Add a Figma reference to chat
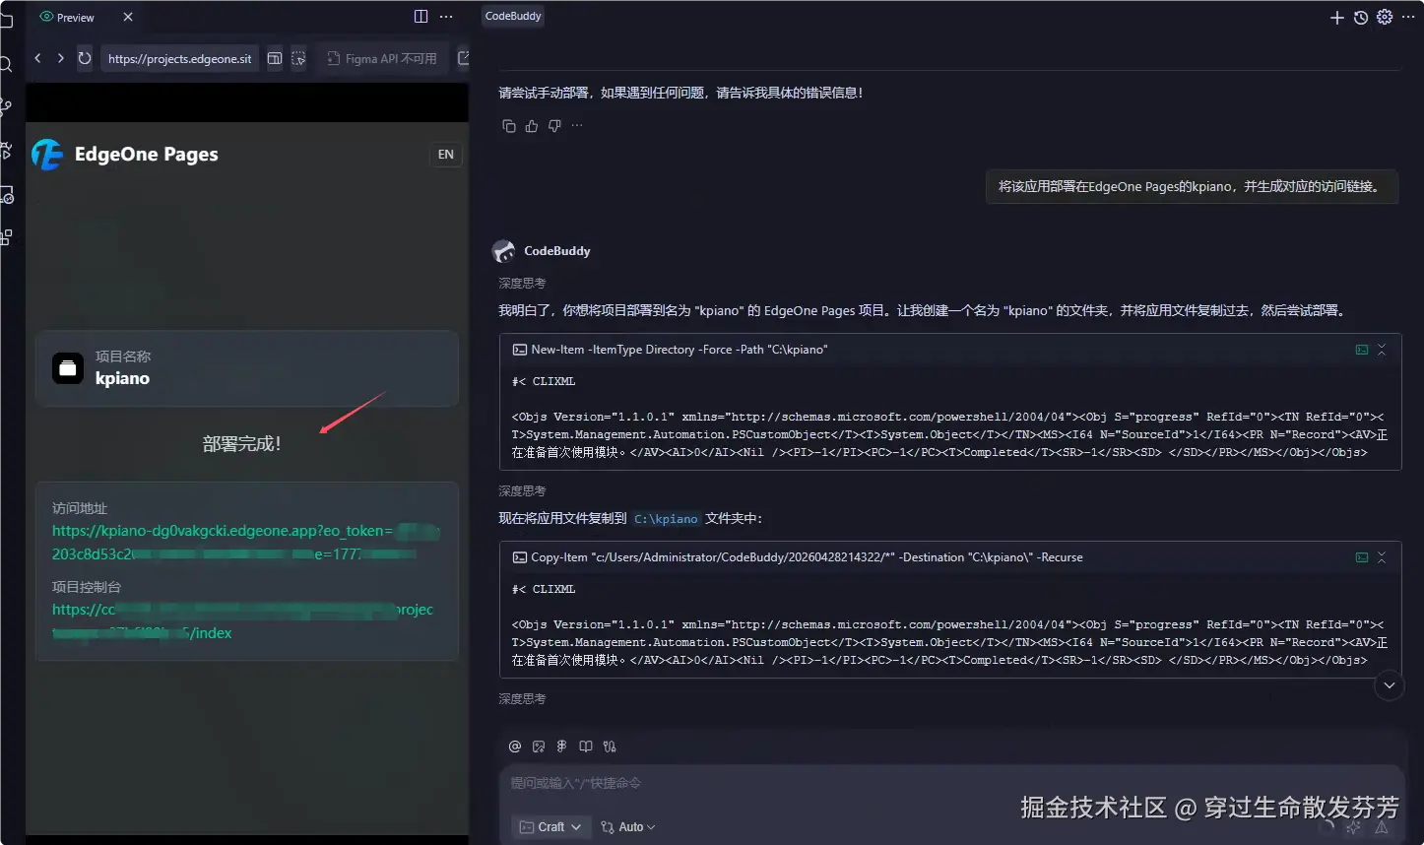The image size is (1424, 845). 562,747
